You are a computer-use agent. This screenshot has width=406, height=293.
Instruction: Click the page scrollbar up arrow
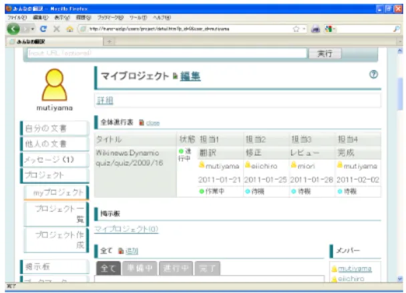400,52
